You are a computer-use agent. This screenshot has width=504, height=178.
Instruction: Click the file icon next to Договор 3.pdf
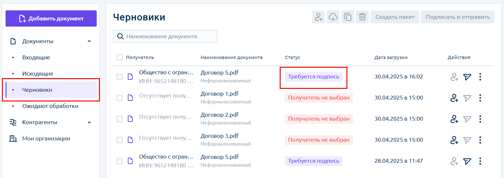[x=130, y=140]
